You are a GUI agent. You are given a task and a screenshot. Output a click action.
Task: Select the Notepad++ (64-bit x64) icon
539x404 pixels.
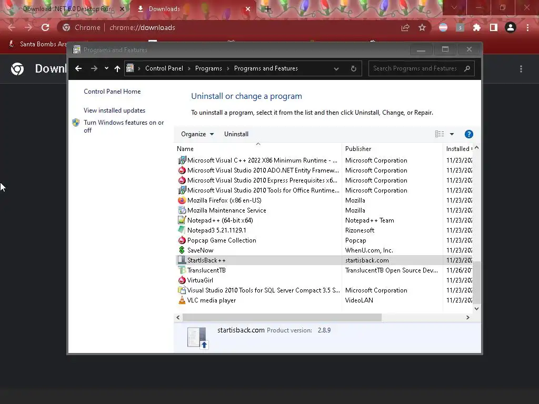tap(182, 220)
